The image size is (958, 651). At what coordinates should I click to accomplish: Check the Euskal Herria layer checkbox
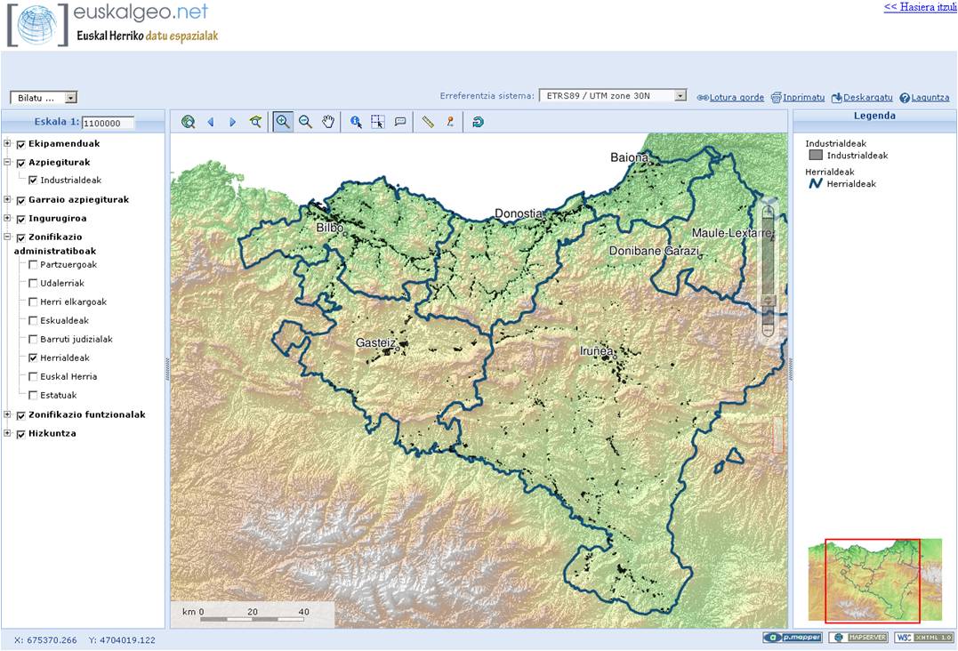pos(34,377)
